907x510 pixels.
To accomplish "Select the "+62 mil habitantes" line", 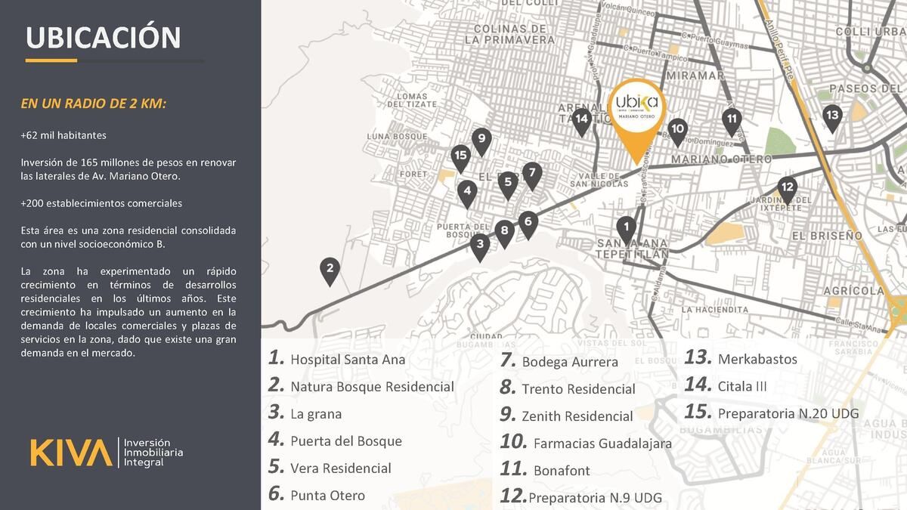I will pyautogui.click(x=63, y=135).
